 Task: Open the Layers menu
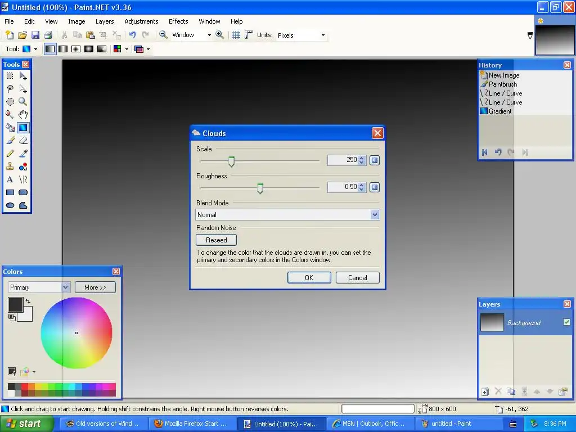click(x=105, y=21)
